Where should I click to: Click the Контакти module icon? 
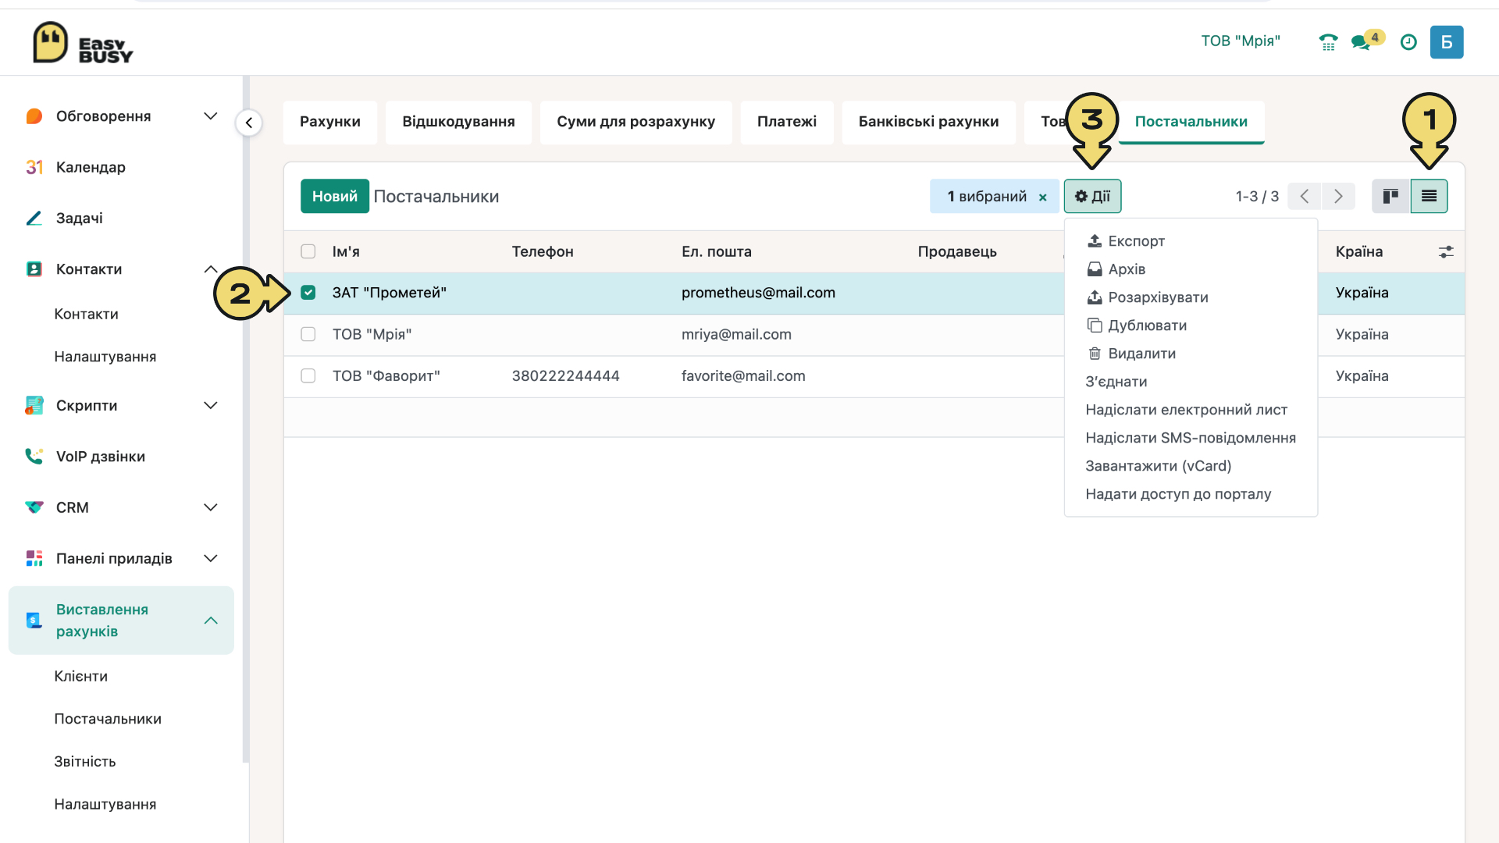tap(34, 269)
